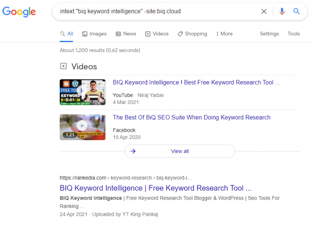Switch to the Videos tab
This screenshot has width=313, height=226.
pos(157,34)
